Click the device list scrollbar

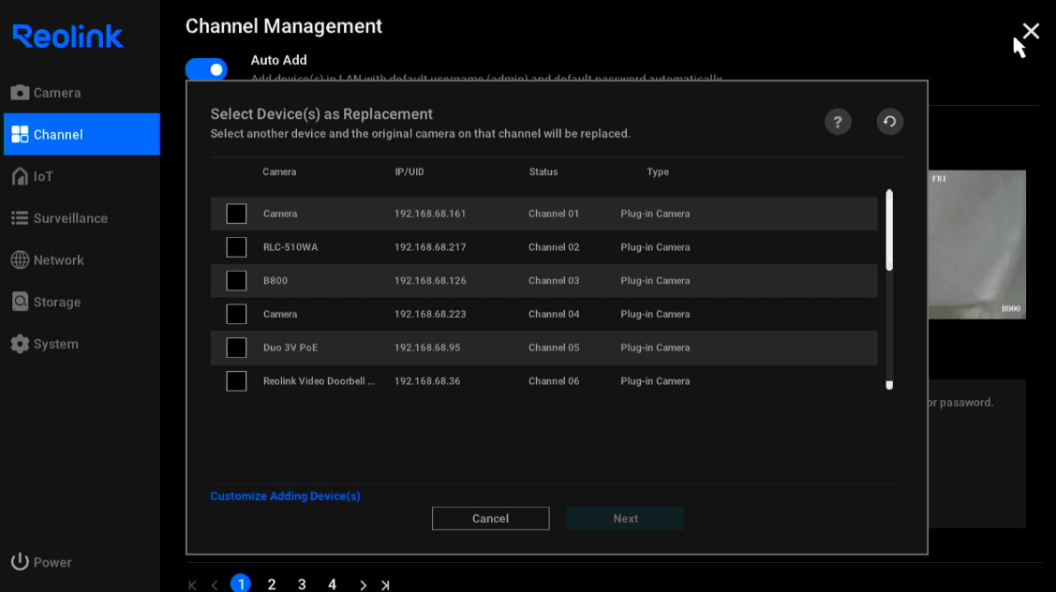(x=889, y=230)
